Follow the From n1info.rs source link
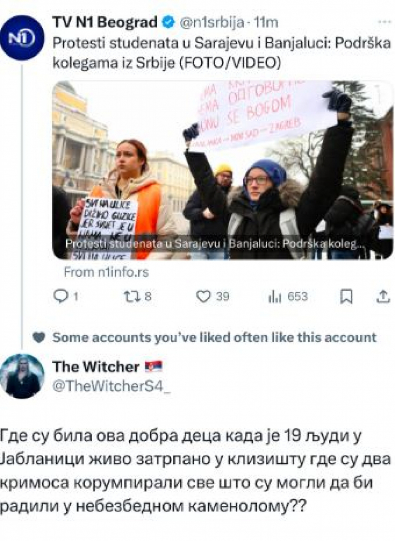395x541 pixels. (107, 272)
